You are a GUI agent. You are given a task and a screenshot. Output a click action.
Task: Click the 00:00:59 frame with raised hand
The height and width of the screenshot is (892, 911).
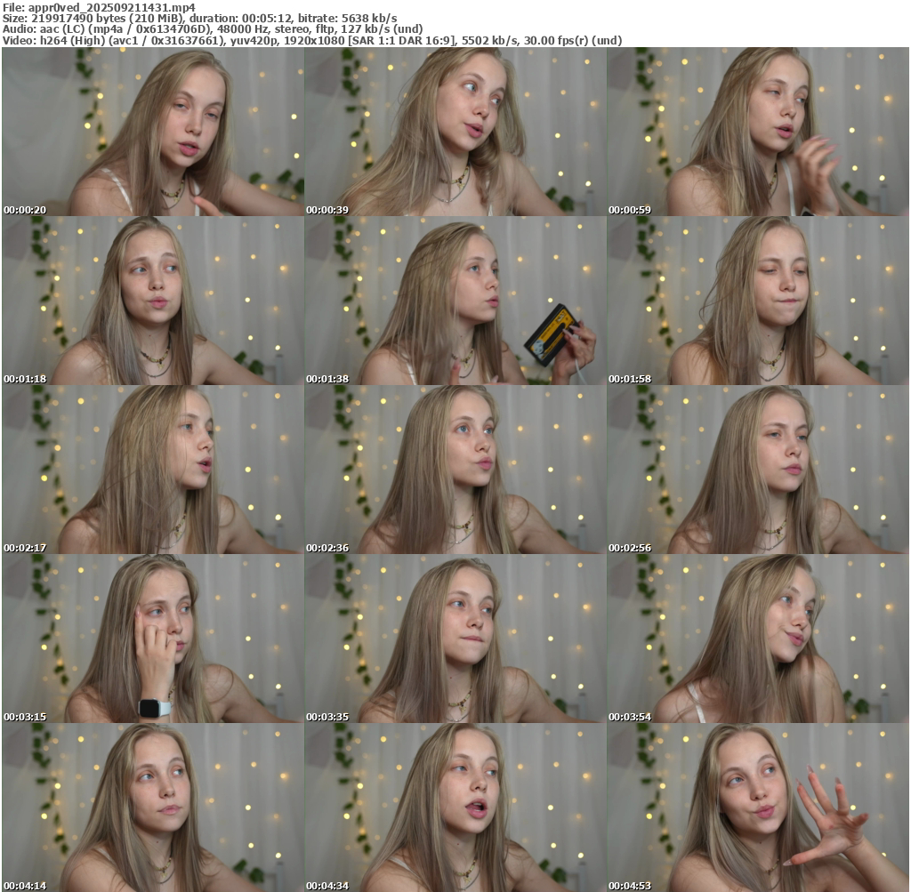(758, 133)
